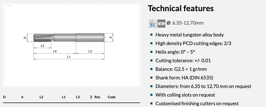Click the L1 column header
266x107 pixels.
(64, 97)
